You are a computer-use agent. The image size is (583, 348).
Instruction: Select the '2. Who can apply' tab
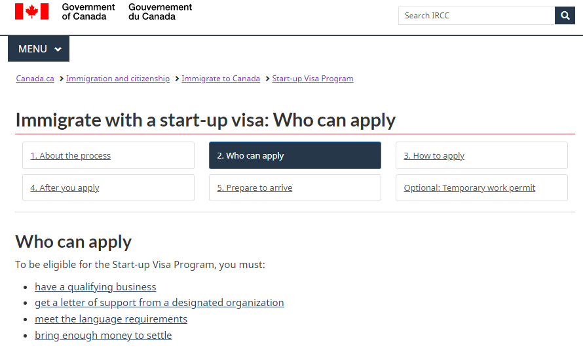[x=295, y=155]
